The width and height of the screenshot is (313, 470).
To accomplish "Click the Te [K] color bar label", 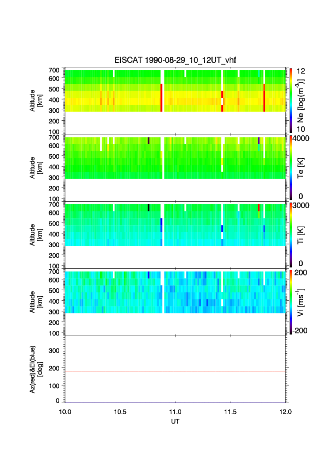I will pyautogui.click(x=301, y=168).
